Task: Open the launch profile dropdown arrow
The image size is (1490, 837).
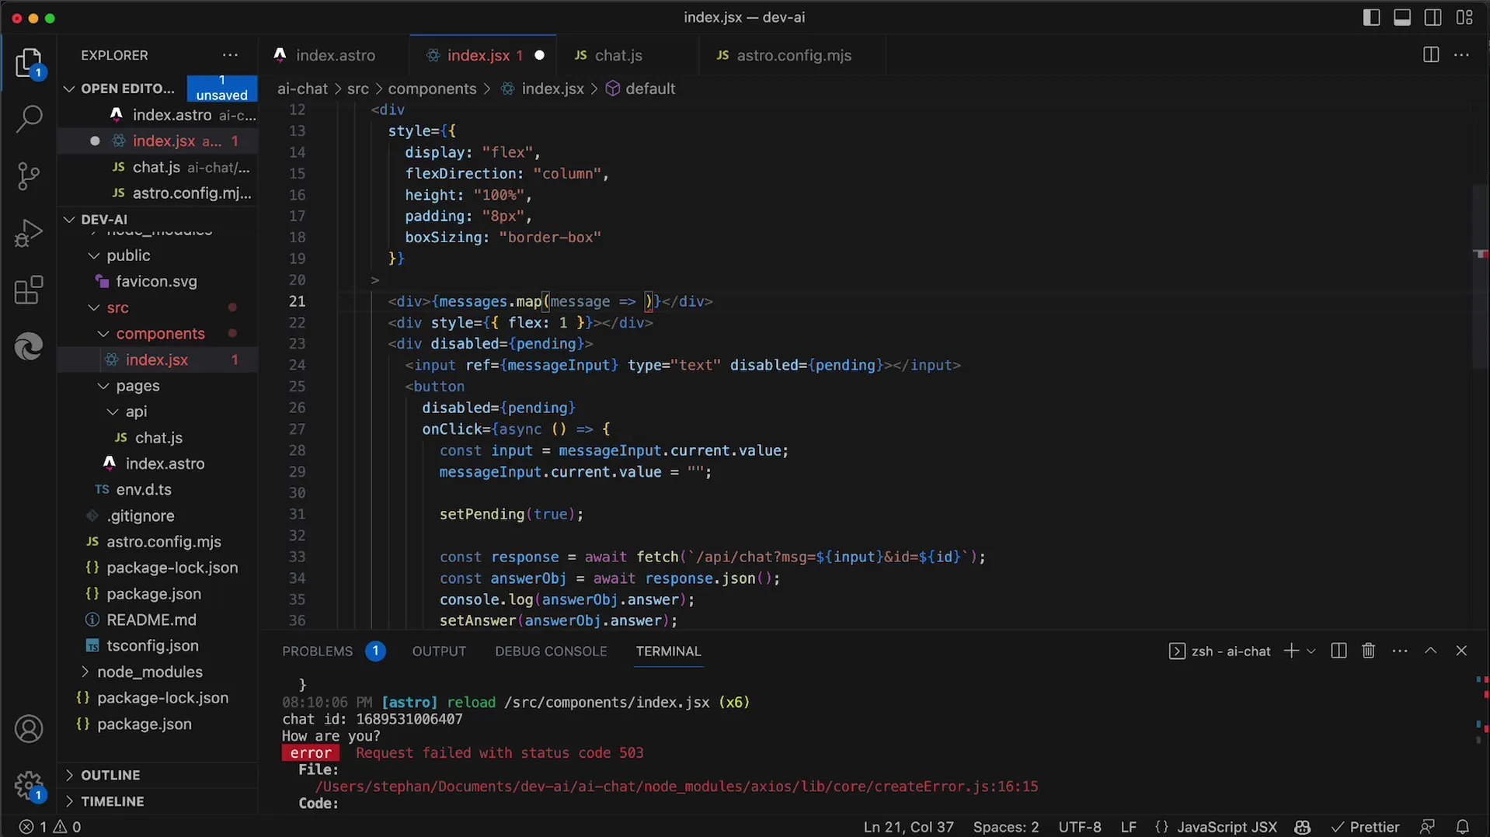Action: tap(1311, 651)
